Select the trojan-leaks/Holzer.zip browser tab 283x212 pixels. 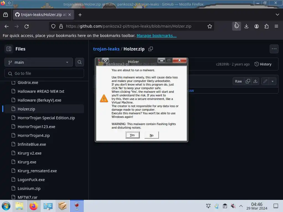43,15
